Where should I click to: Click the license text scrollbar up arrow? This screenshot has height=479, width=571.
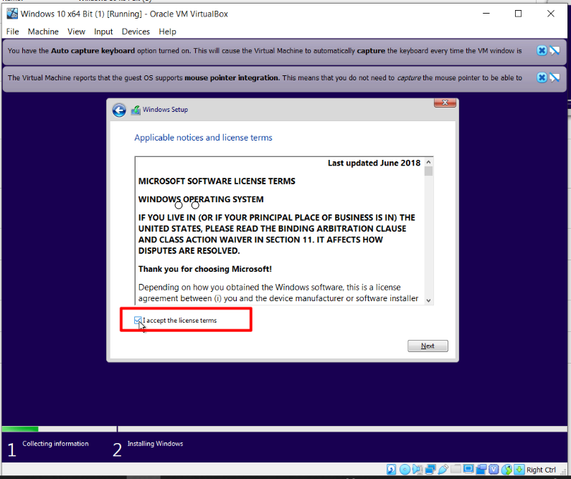tap(429, 162)
